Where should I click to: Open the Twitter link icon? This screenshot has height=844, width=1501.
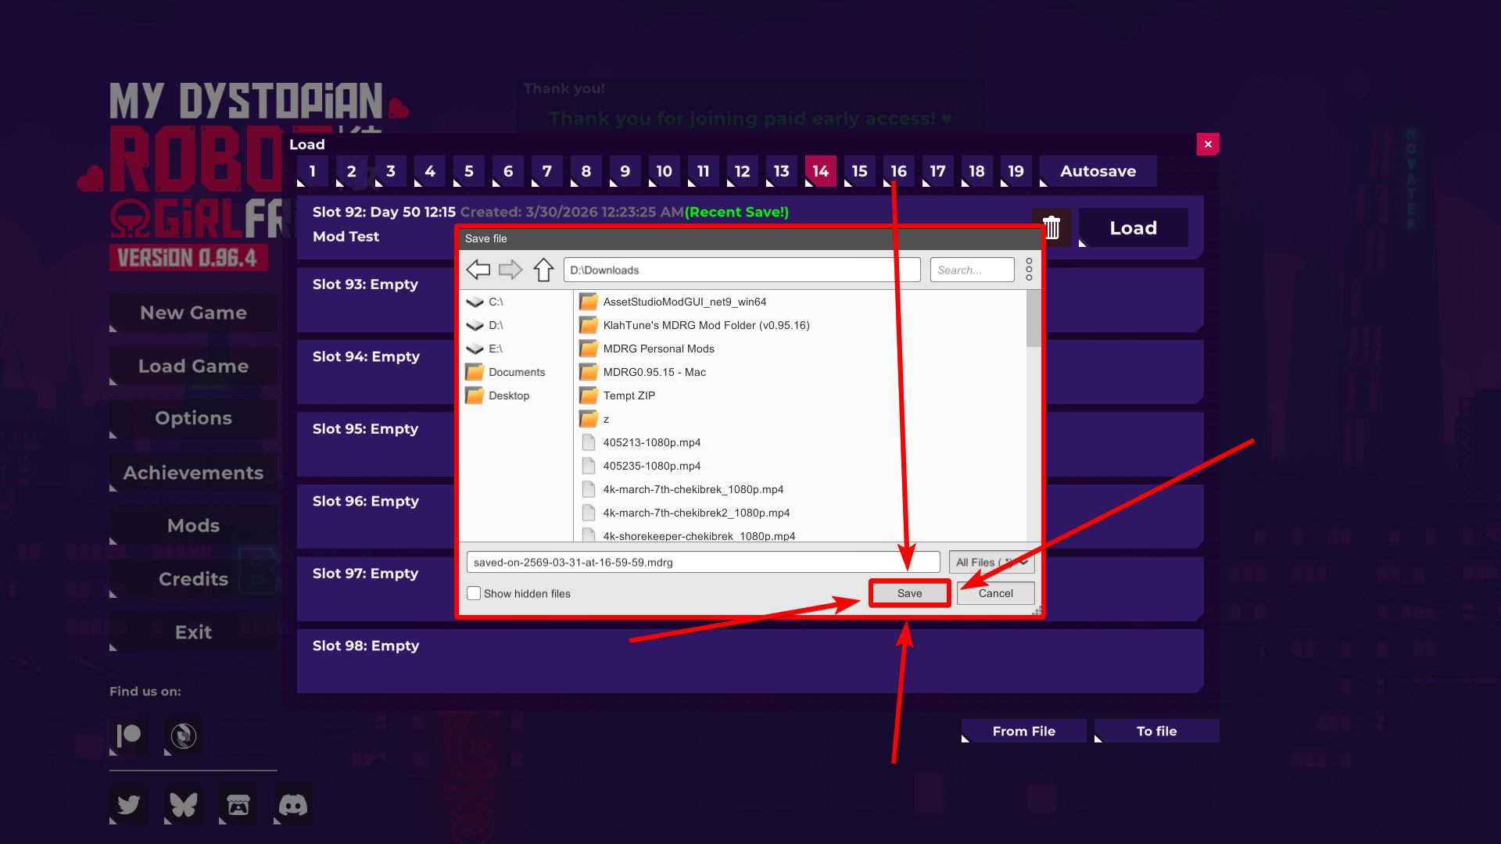click(x=129, y=805)
